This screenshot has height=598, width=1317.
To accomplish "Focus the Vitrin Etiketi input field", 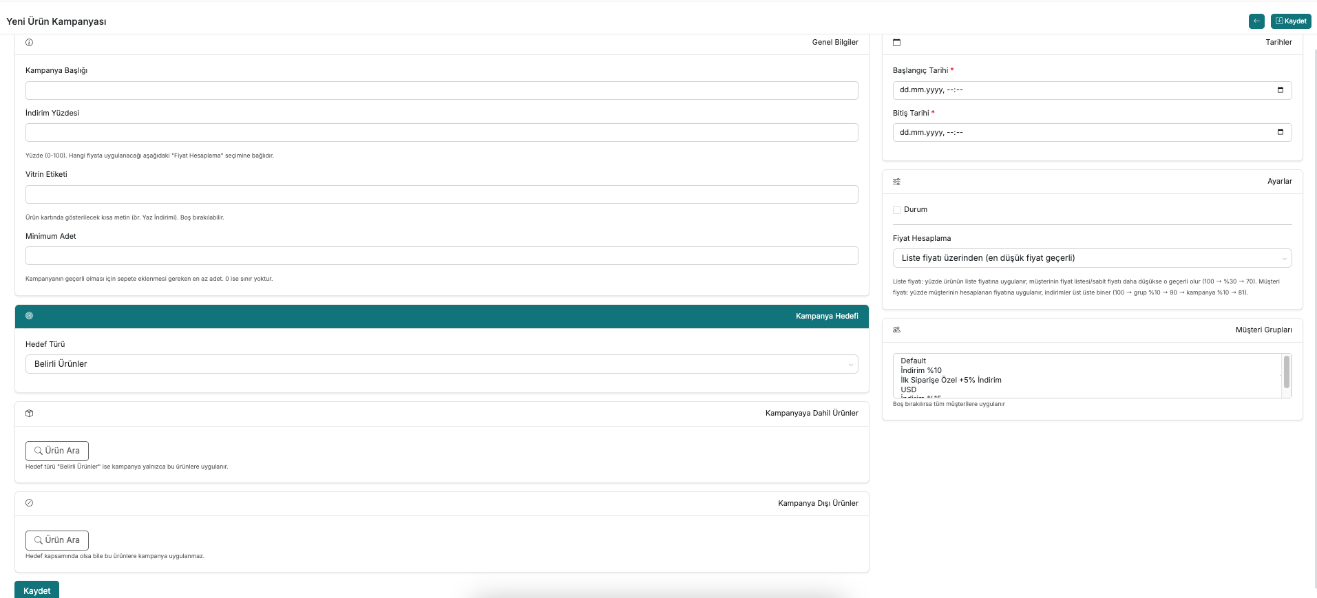I will pyautogui.click(x=442, y=194).
